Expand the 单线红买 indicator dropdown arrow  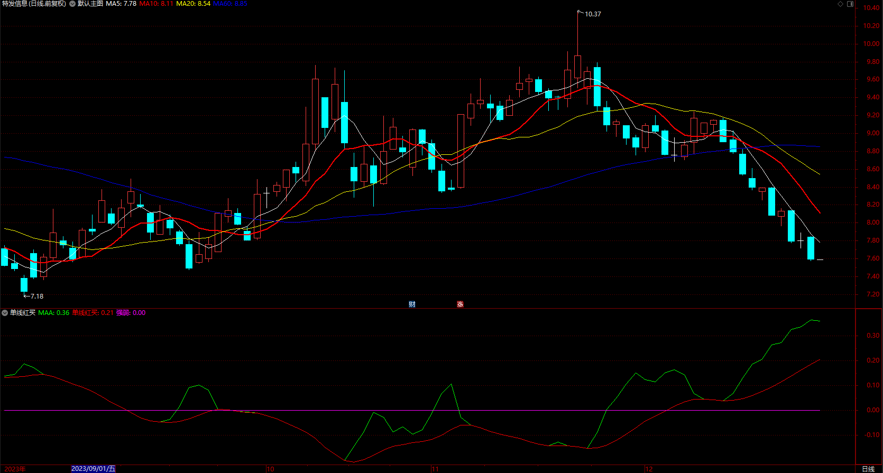click(5, 313)
